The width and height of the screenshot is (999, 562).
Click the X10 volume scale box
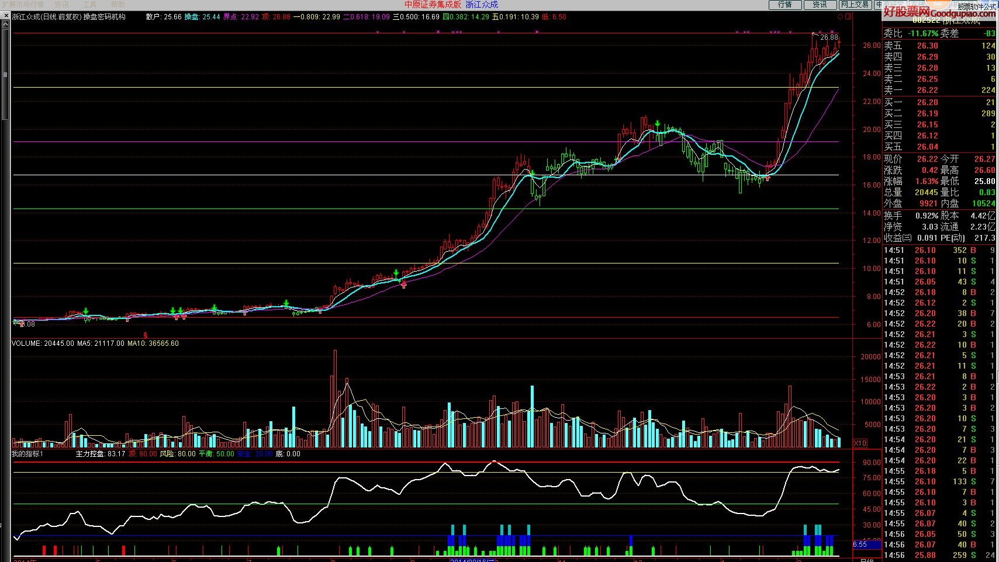point(860,443)
